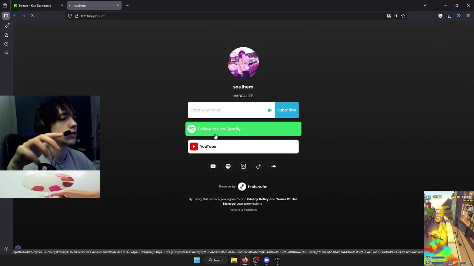Click the soulhem profile name
Image resolution: width=474 pixels, height=266 pixels.
tap(243, 87)
